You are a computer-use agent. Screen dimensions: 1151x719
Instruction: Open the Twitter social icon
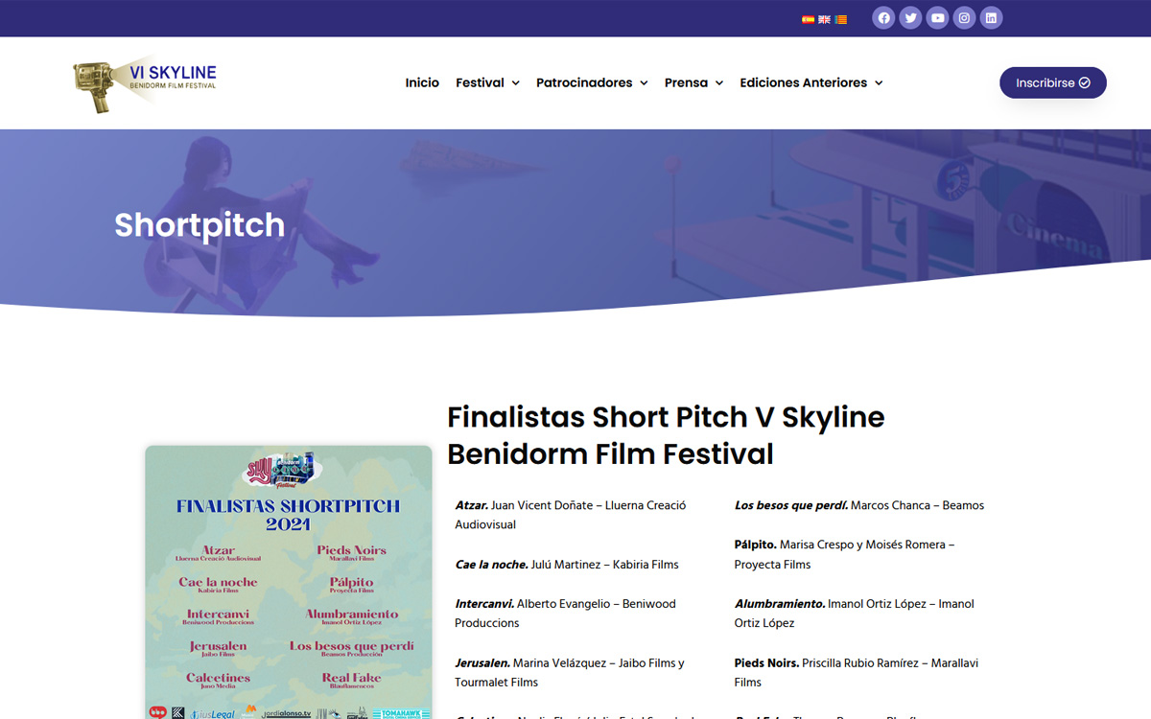tap(910, 17)
